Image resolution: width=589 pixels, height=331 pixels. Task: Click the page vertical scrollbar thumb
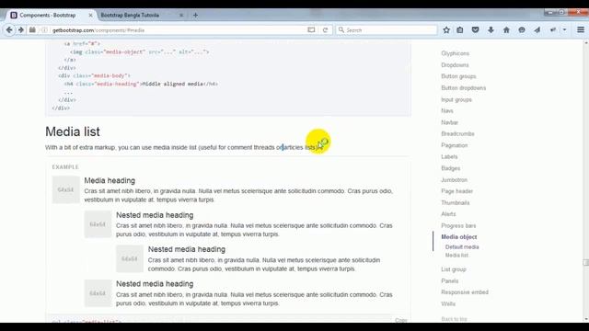tap(585, 262)
